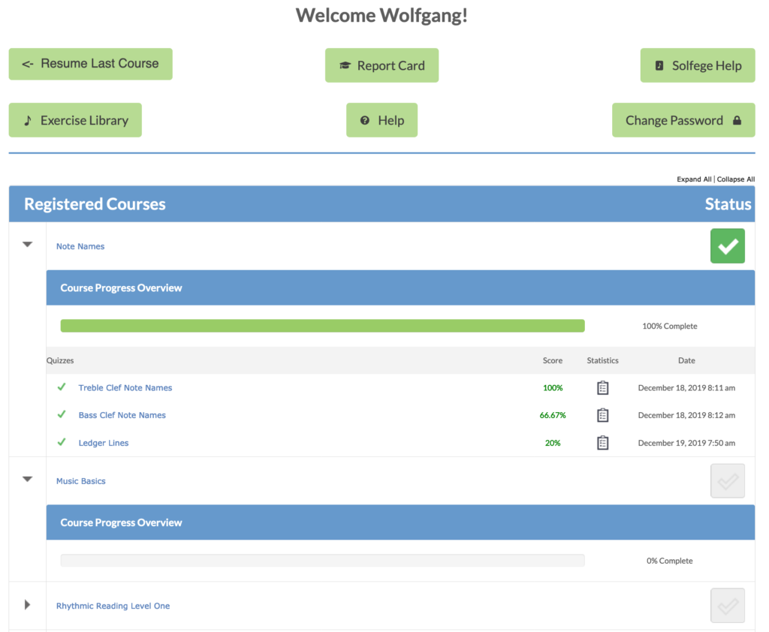769x632 pixels.
Task: Open statistics clipboard for Bass Clef Note Names
Action: (x=602, y=415)
